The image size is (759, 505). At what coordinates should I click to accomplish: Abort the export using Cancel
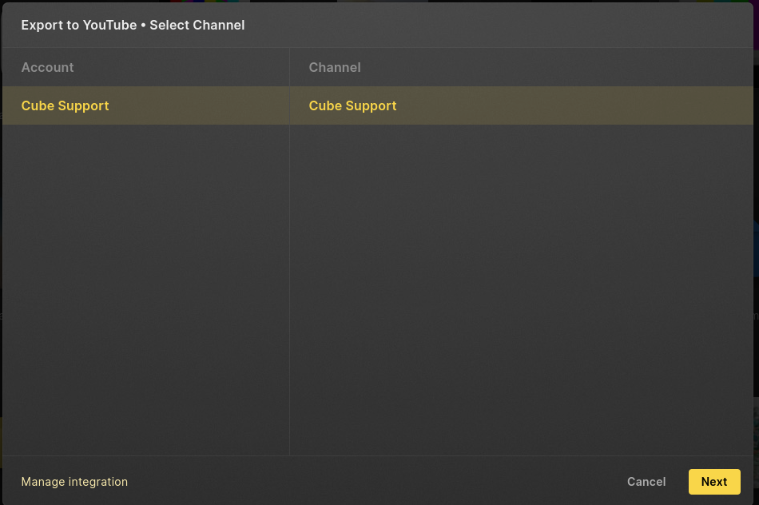[x=646, y=482]
